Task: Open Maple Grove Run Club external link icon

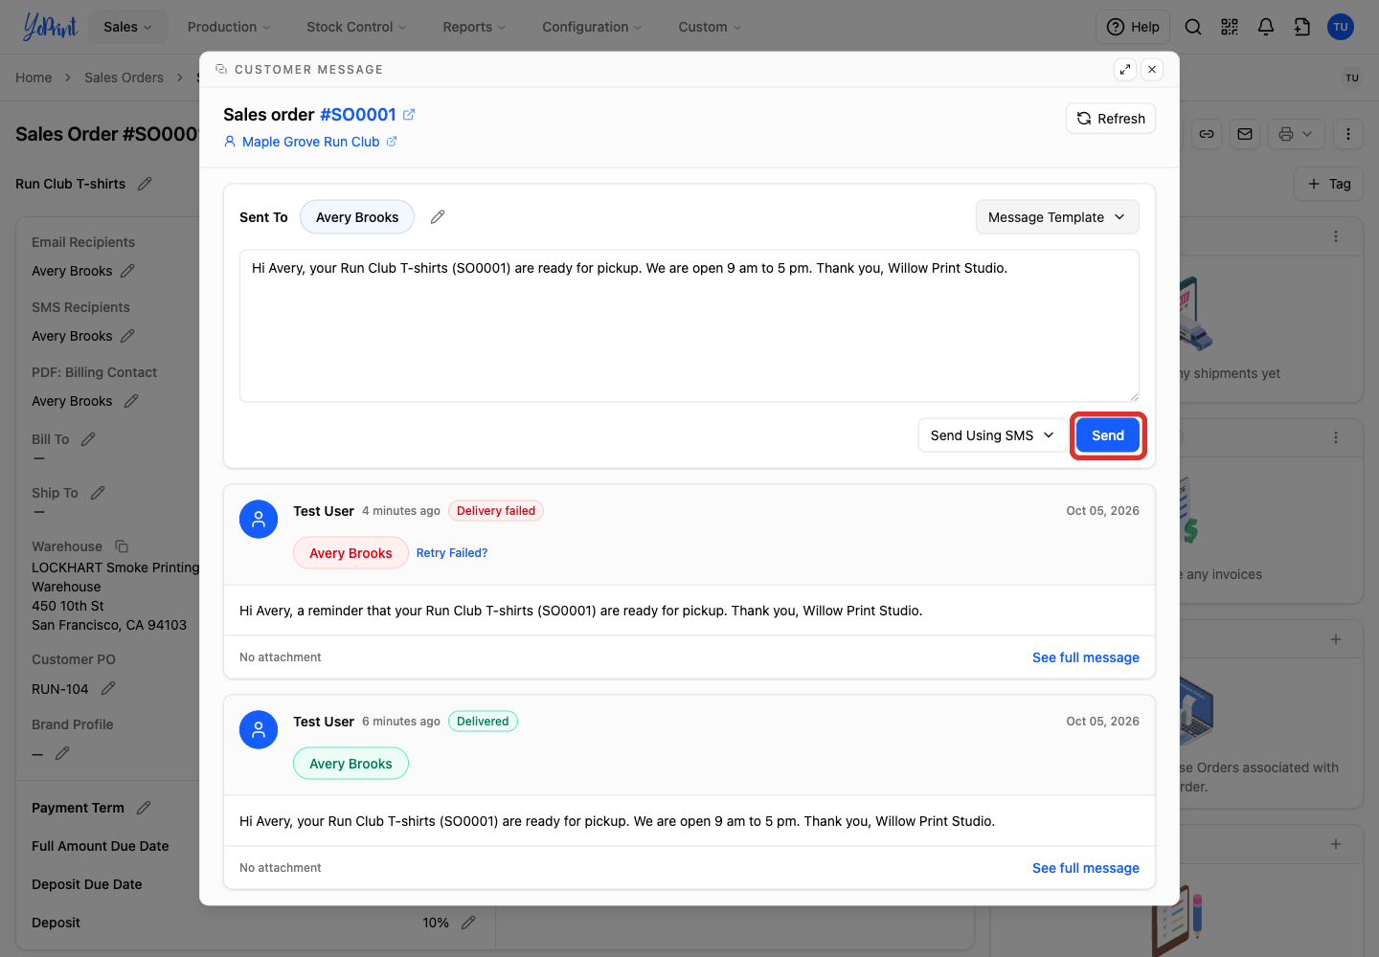Action: 392,142
